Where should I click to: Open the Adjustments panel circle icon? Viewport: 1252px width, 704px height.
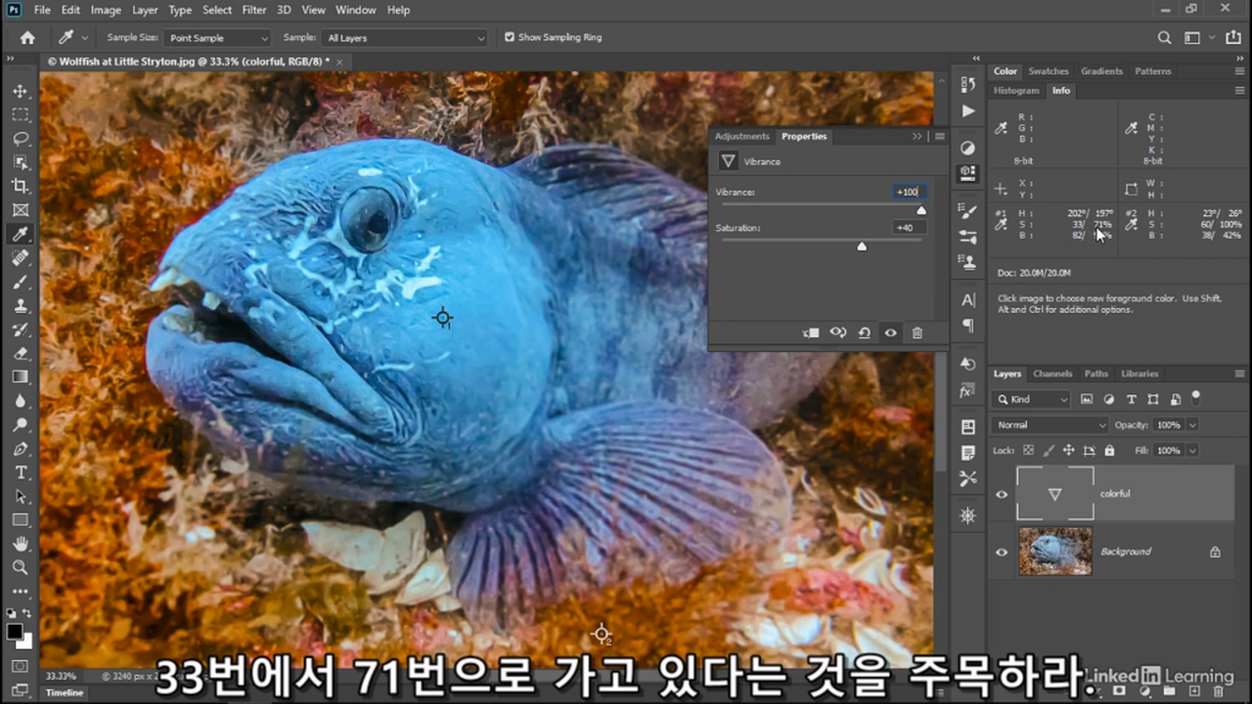click(x=968, y=149)
